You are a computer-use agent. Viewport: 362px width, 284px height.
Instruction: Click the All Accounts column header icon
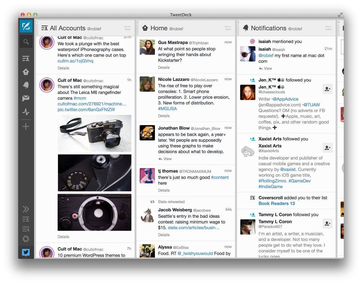pos(44,28)
